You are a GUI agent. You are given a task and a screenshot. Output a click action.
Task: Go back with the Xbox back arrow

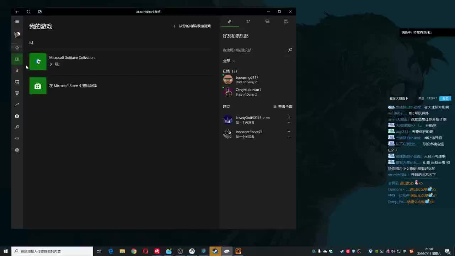pyautogui.click(x=17, y=12)
